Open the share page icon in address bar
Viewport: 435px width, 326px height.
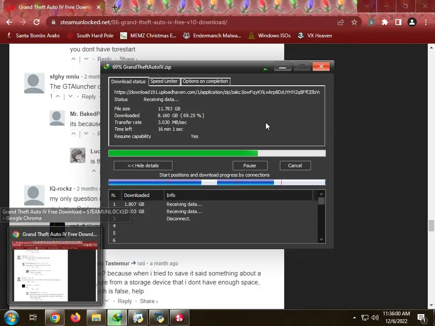[340, 22]
